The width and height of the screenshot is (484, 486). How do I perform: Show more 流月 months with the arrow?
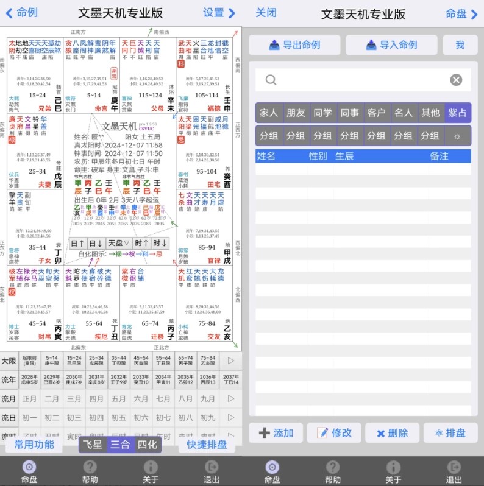click(230, 399)
